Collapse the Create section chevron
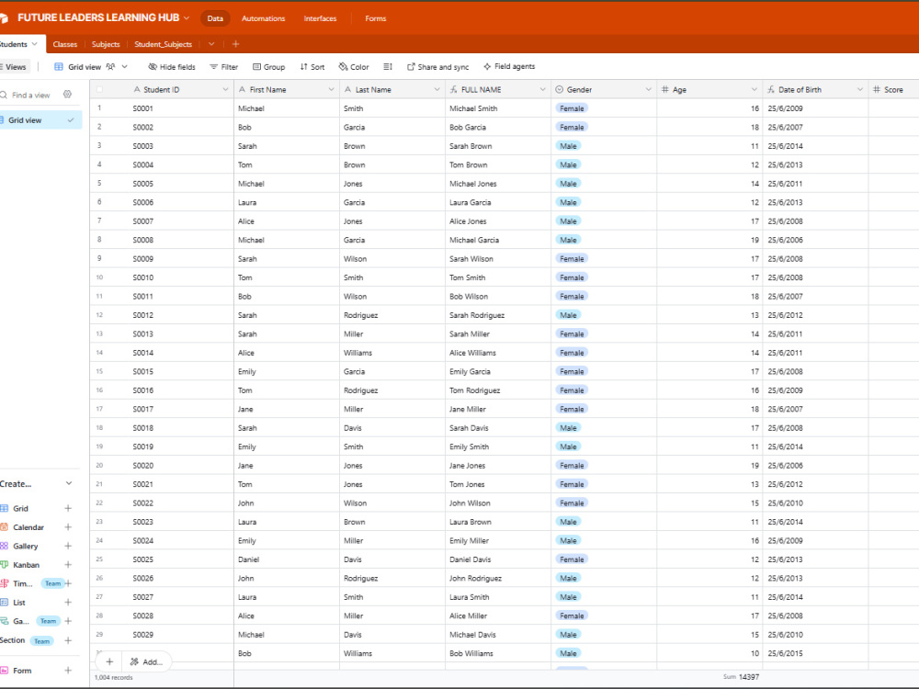The height and width of the screenshot is (689, 919). pos(69,483)
